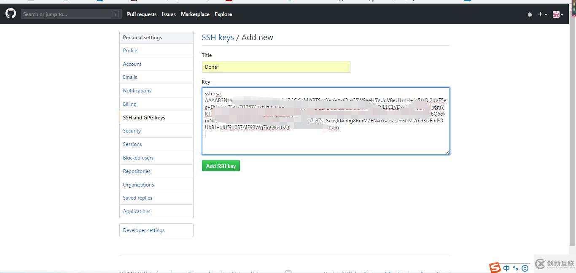The height and width of the screenshot is (273, 576).
Task: Open Security settings
Action: (156, 131)
